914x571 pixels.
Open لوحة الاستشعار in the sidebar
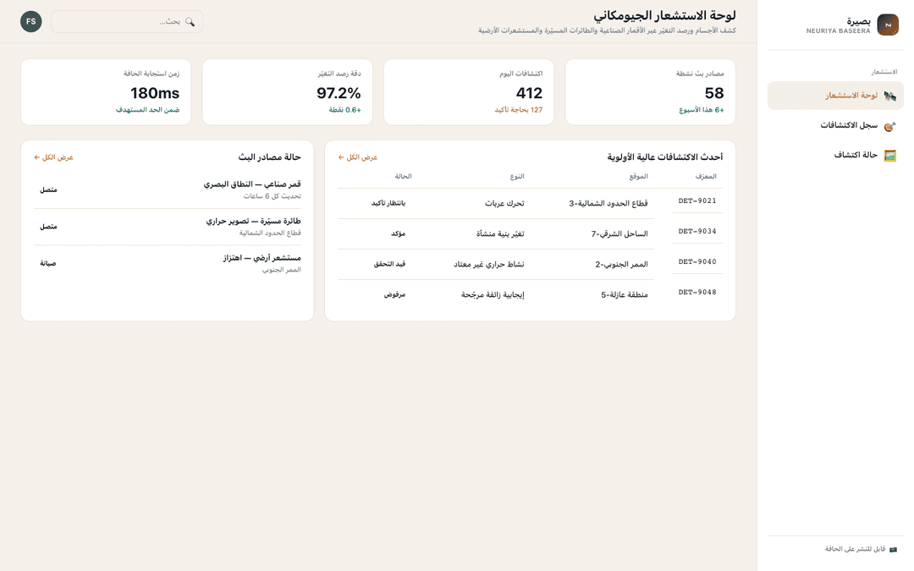pyautogui.click(x=835, y=96)
